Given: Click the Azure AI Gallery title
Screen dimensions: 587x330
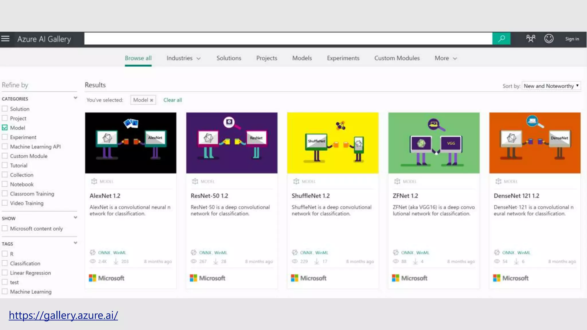Looking at the screenshot, I should coord(44,39).
